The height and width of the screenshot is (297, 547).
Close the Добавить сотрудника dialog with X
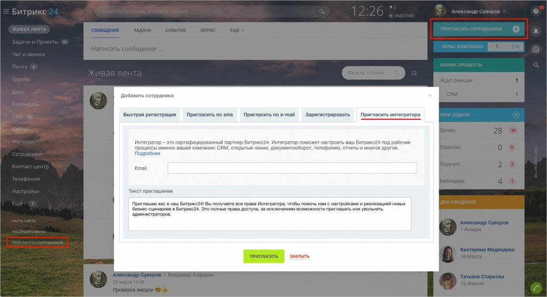[430, 95]
